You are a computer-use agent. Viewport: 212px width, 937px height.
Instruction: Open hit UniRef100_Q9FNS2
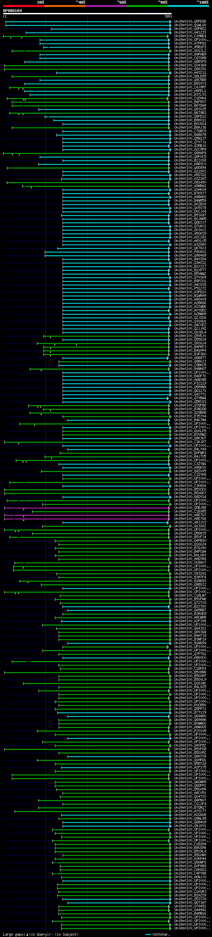(x=190, y=29)
